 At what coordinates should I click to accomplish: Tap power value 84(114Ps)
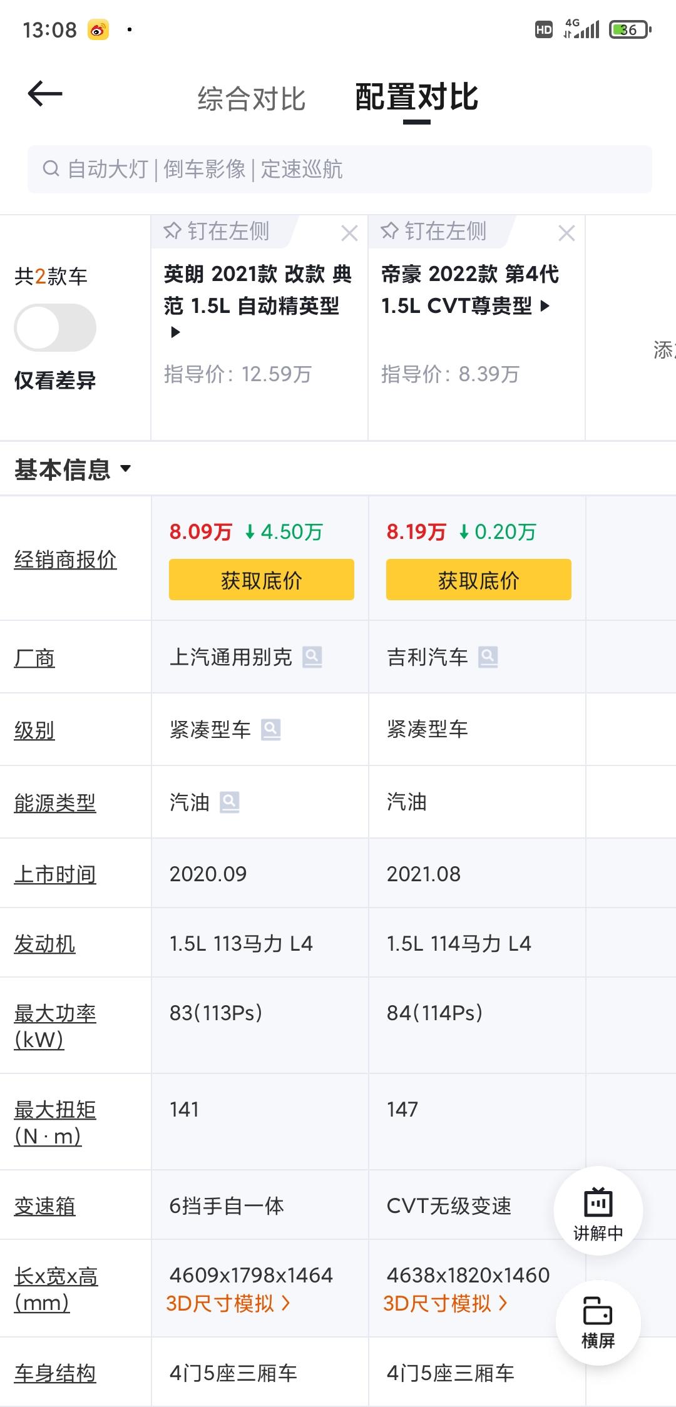pos(434,1013)
